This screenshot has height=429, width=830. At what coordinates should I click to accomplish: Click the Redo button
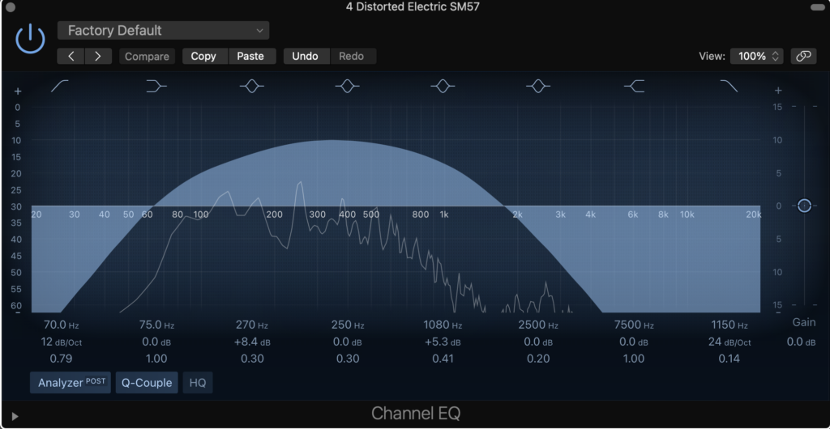(x=353, y=57)
